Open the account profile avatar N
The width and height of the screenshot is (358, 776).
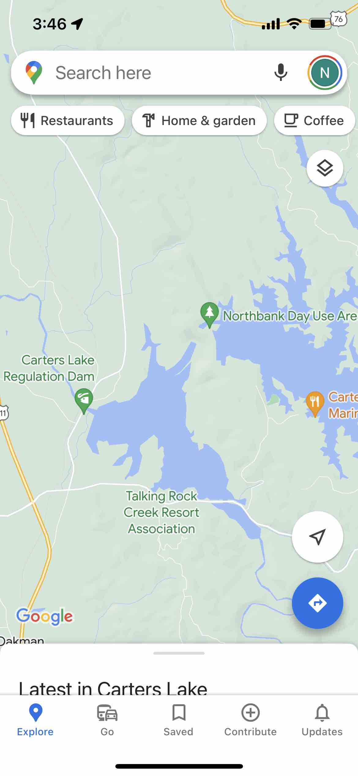(x=325, y=73)
